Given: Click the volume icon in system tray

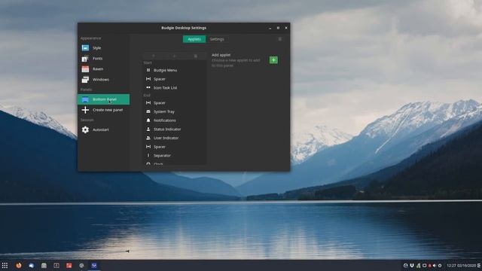Looking at the screenshot, I should (435, 266).
